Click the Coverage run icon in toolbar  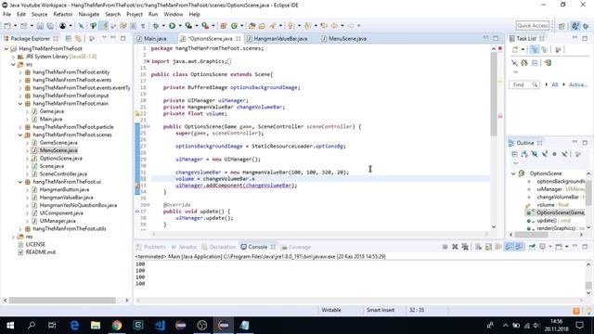point(188,26)
